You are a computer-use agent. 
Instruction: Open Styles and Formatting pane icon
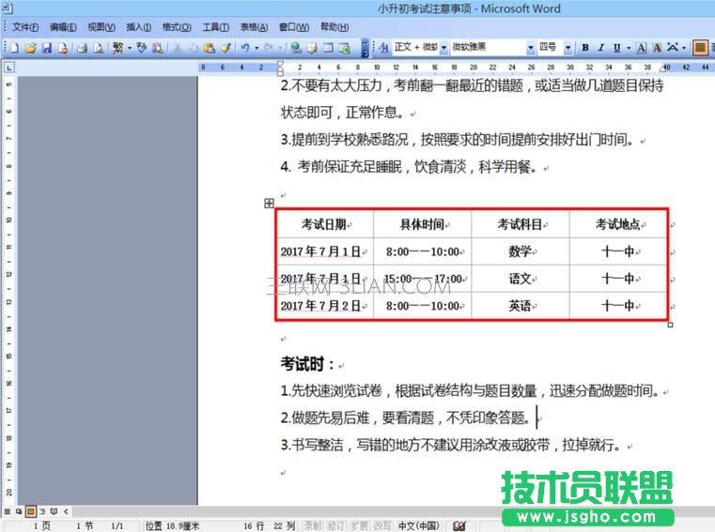coord(384,47)
